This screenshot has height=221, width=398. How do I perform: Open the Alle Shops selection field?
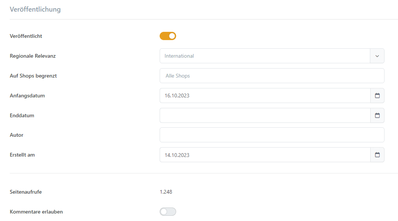(272, 76)
